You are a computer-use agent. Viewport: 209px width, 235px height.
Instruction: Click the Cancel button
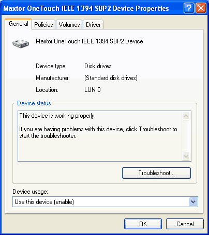(185, 224)
